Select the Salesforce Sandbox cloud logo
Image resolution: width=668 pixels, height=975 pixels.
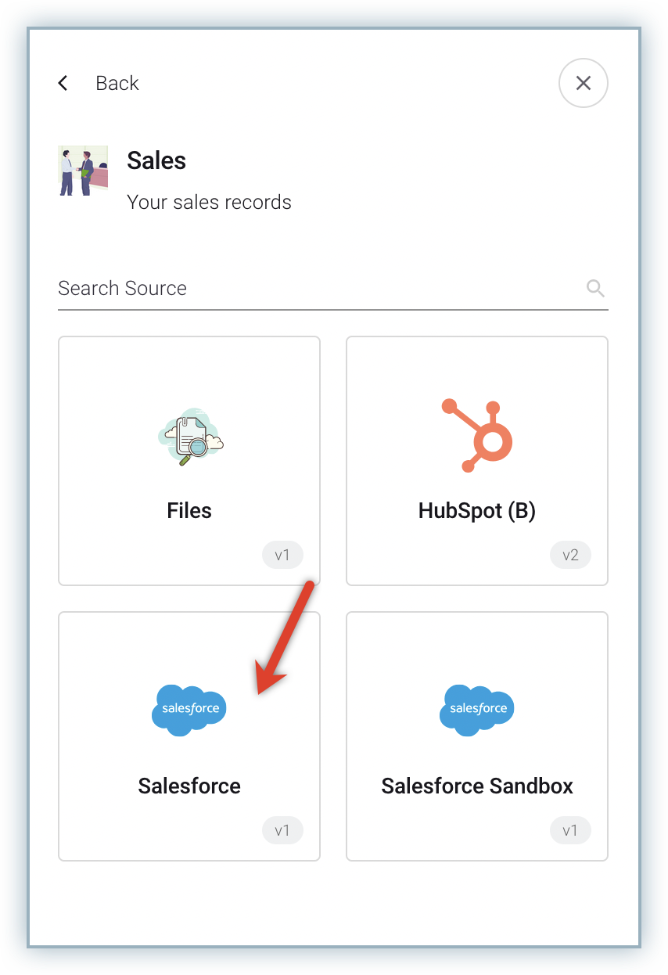(477, 710)
